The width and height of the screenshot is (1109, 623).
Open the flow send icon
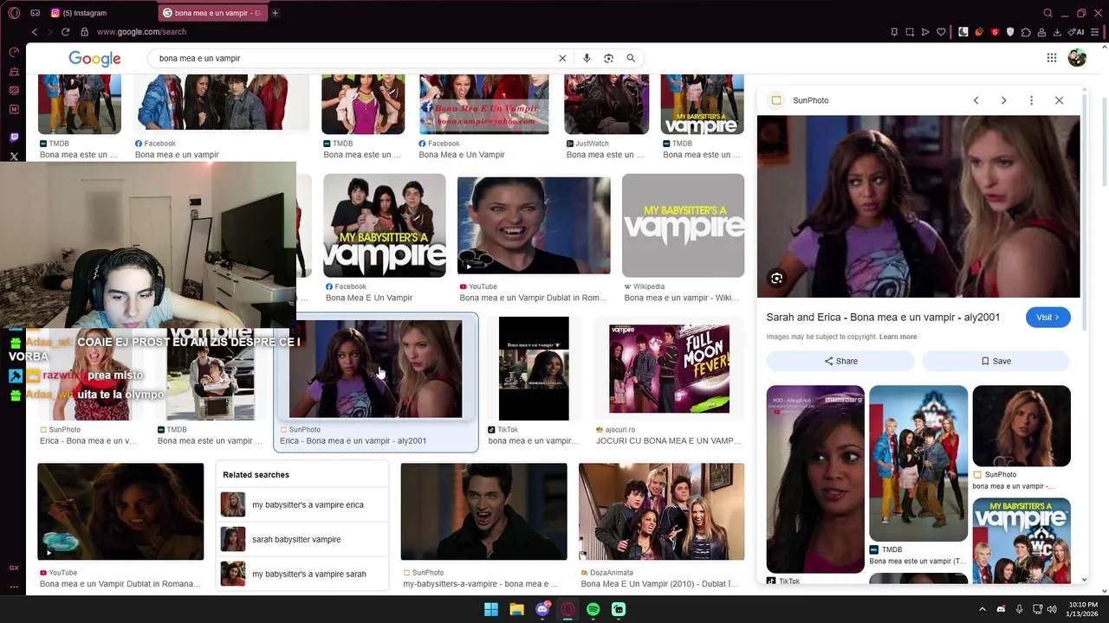coord(925,32)
